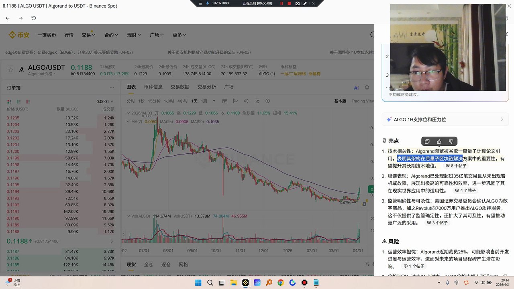The image size is (514, 289).
Task: Show asks-only order book view
Action: tap(28, 102)
